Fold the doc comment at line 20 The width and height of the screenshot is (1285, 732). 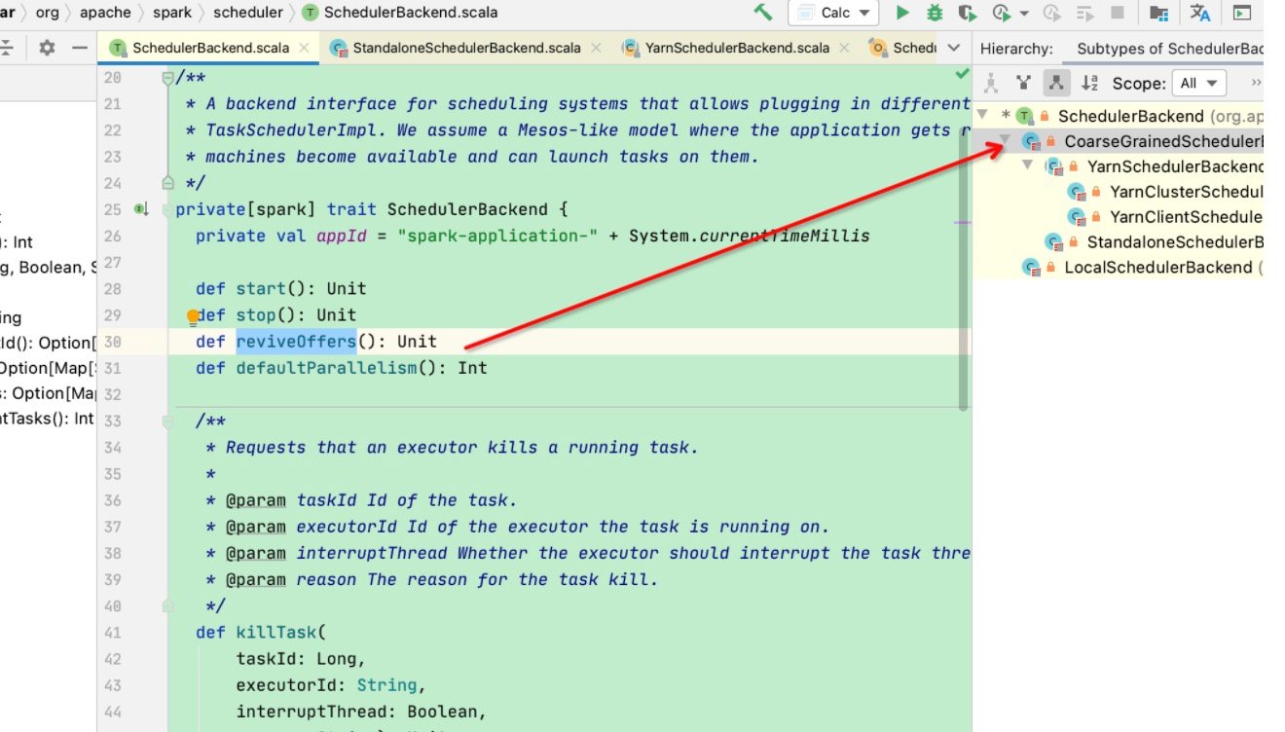point(167,78)
